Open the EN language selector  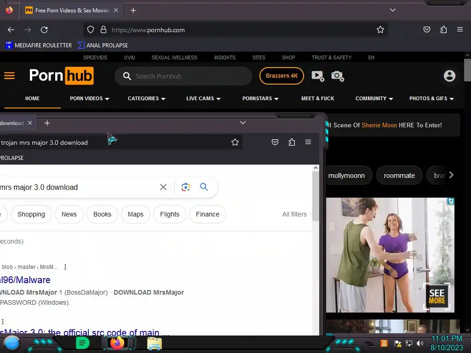click(371, 57)
